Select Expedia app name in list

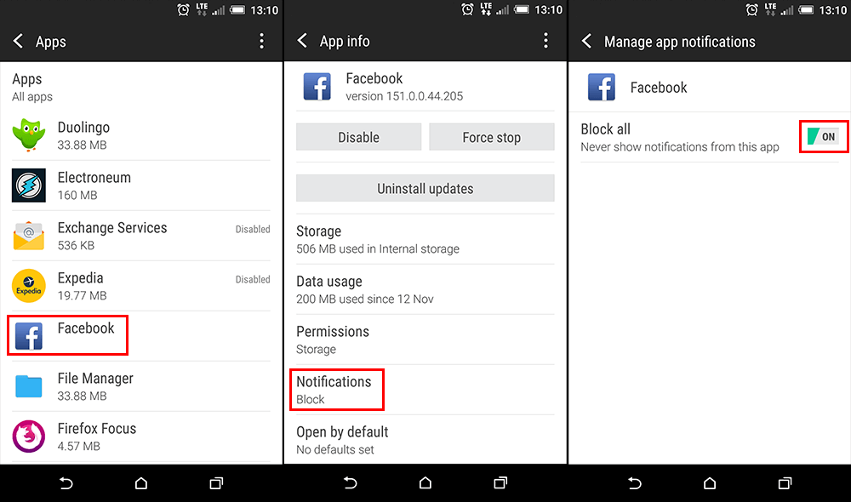click(80, 278)
